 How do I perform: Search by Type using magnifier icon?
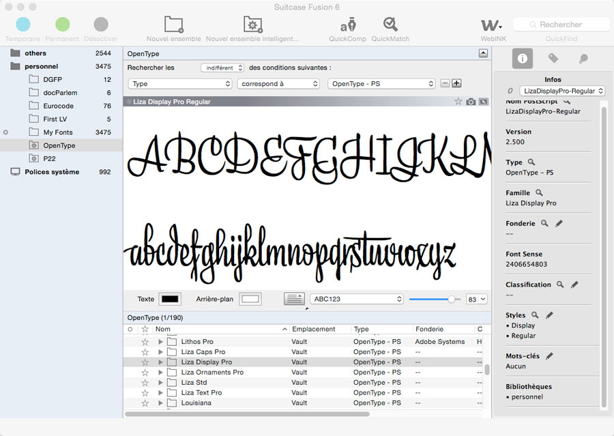tap(531, 162)
